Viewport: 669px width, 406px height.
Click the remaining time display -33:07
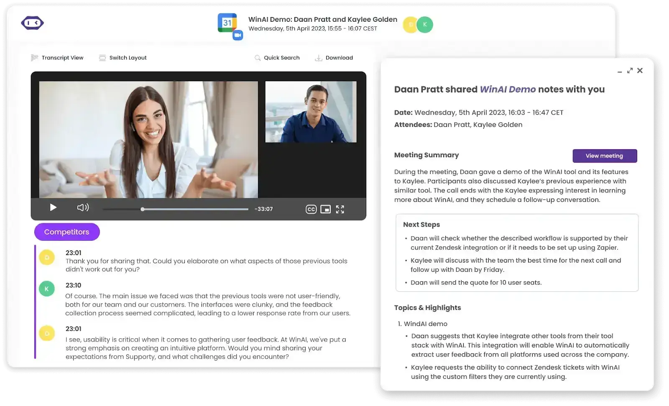pos(264,209)
